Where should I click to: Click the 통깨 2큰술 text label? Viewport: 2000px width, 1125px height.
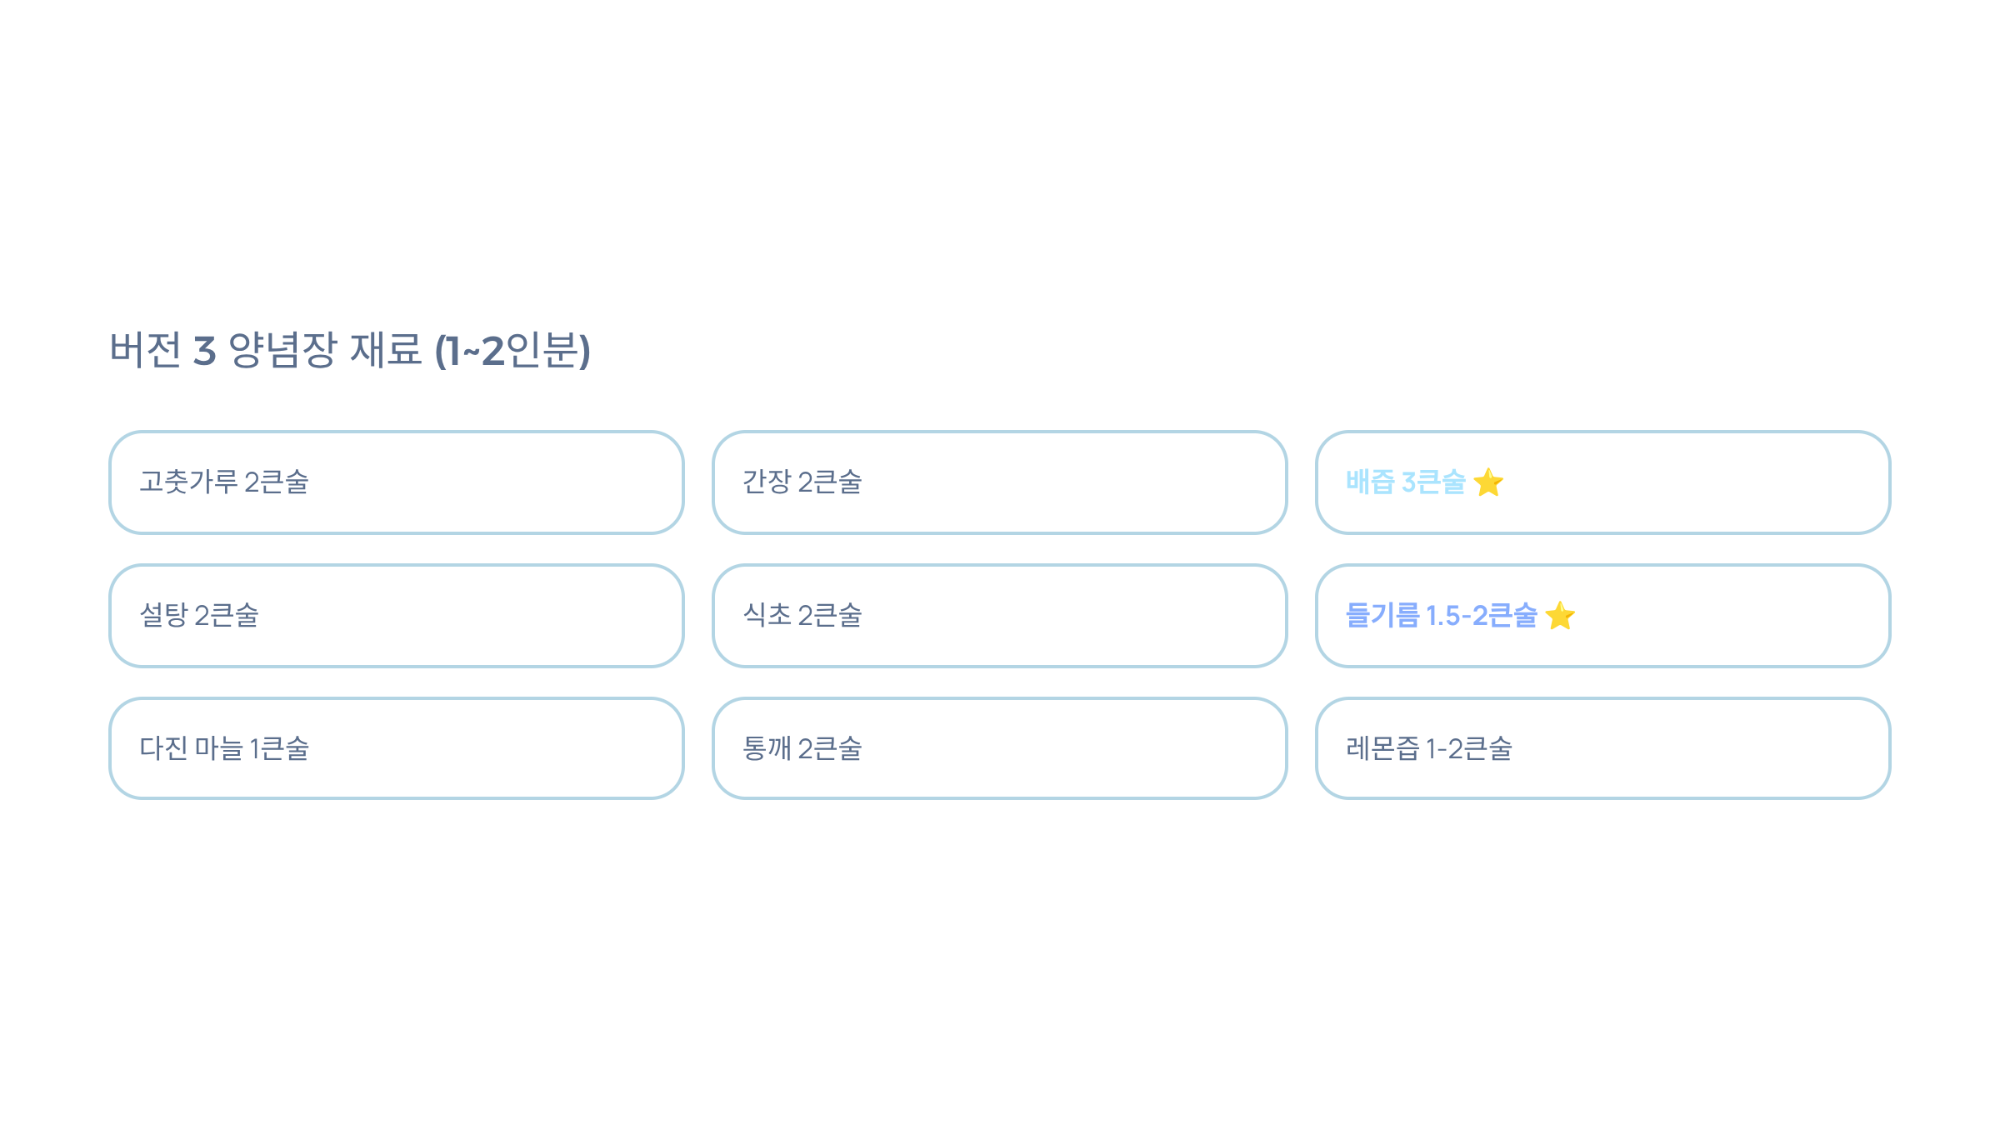click(x=802, y=748)
